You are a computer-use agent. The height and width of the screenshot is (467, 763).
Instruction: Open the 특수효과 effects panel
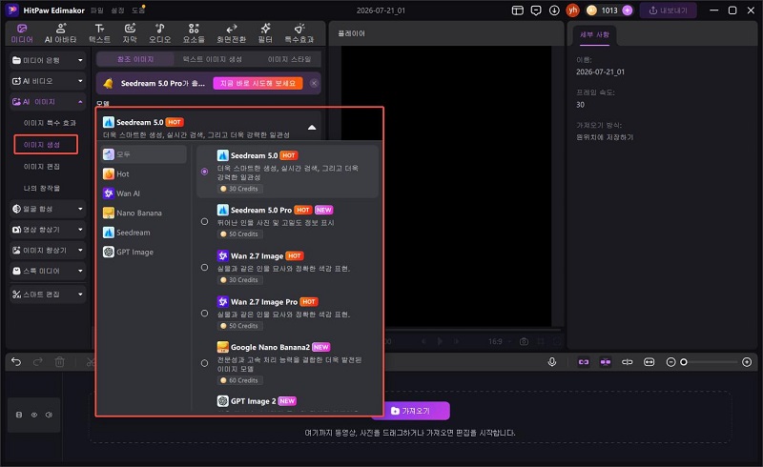tap(299, 33)
